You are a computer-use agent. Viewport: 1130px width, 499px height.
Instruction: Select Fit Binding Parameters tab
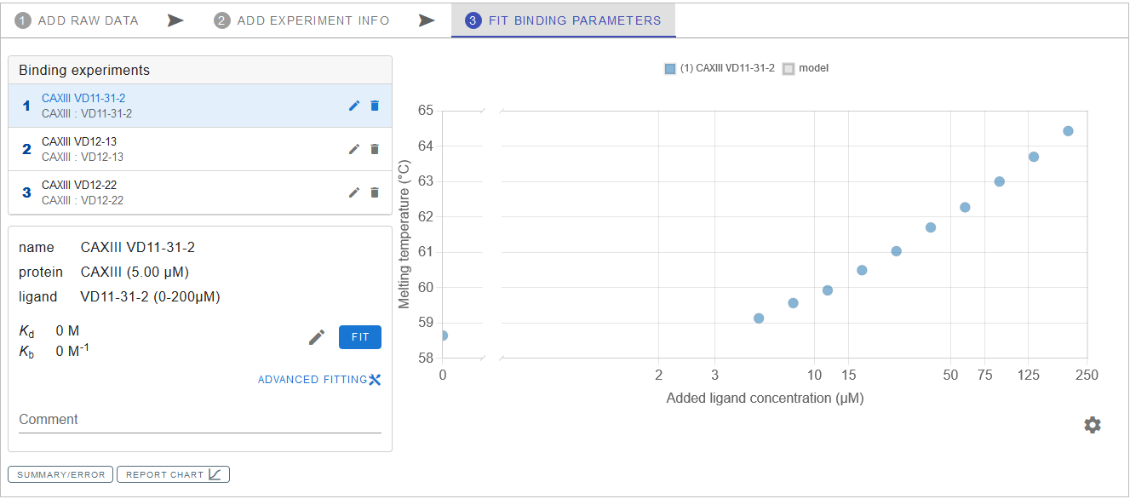click(x=564, y=20)
